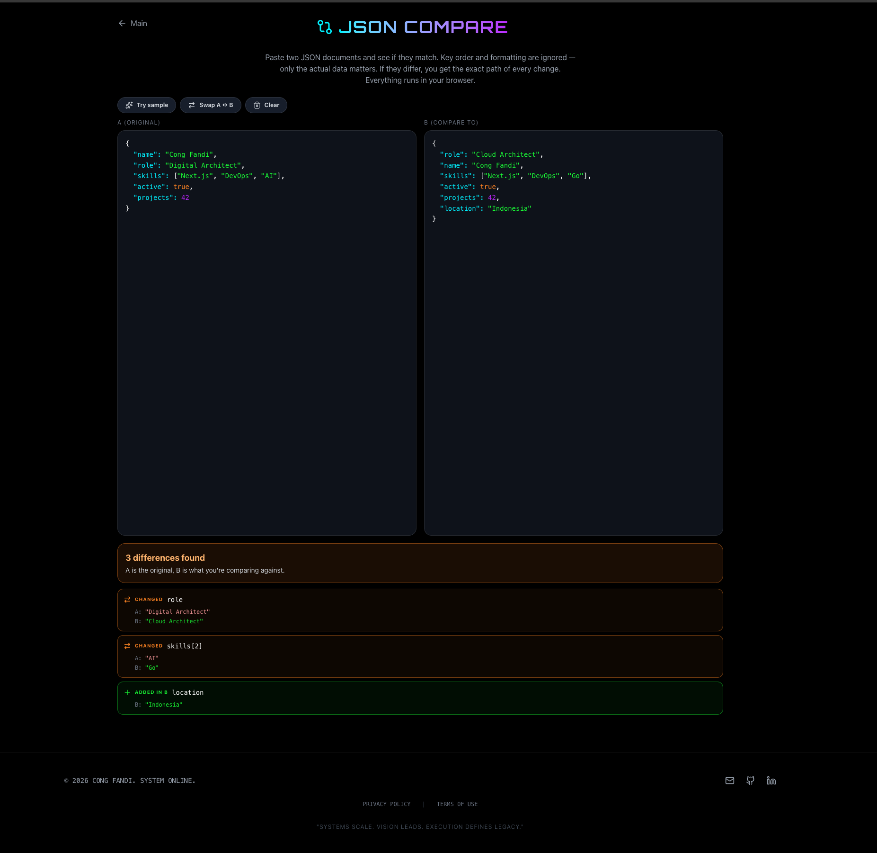
Task: Open the GitHub icon in footer
Action: (751, 781)
